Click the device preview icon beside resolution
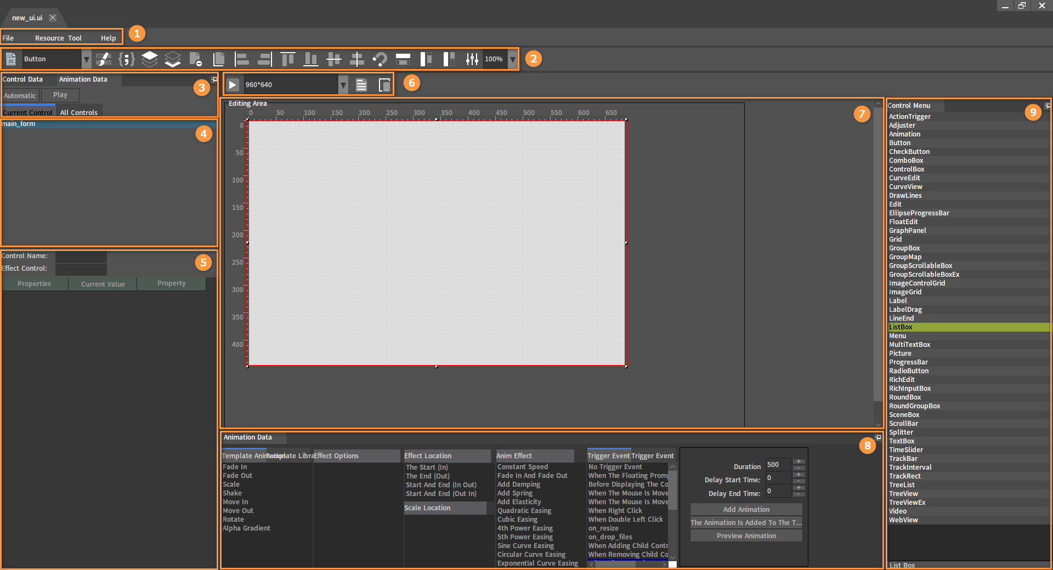Screen dimensions: 1053x570 click(x=384, y=85)
